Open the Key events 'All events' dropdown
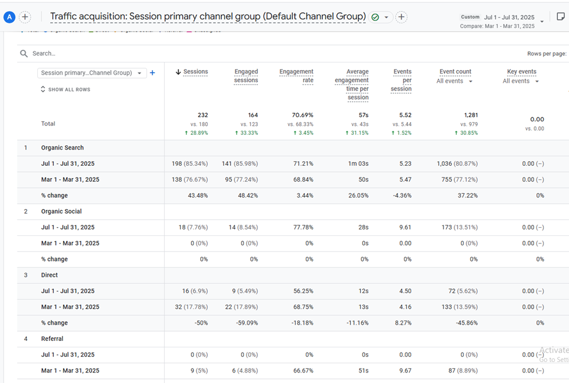Image resolution: width=569 pixels, height=383 pixels. [521, 81]
